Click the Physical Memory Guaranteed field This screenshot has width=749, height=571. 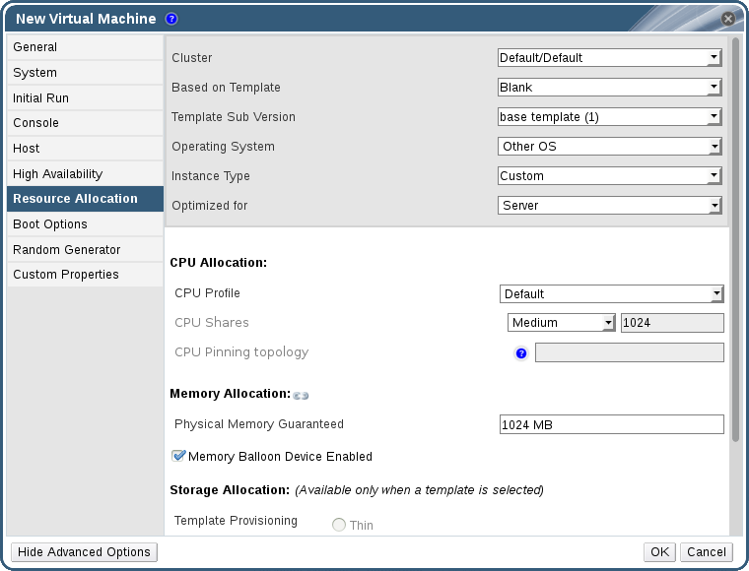point(612,424)
